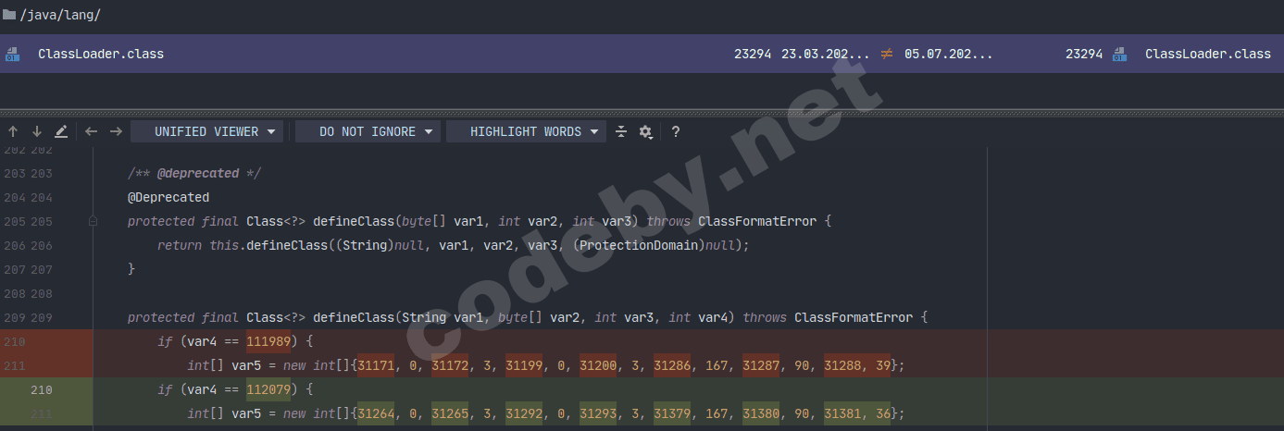Screen dimensions: 1284x431
Task: Open diff settings gear icon
Action: [646, 131]
